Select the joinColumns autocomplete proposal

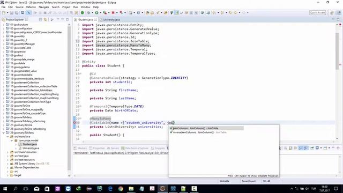[x=206, y=128]
